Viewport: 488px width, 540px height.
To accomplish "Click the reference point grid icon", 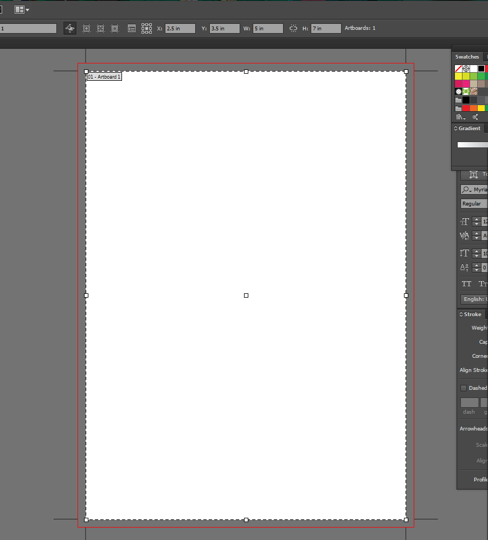I will (146, 28).
